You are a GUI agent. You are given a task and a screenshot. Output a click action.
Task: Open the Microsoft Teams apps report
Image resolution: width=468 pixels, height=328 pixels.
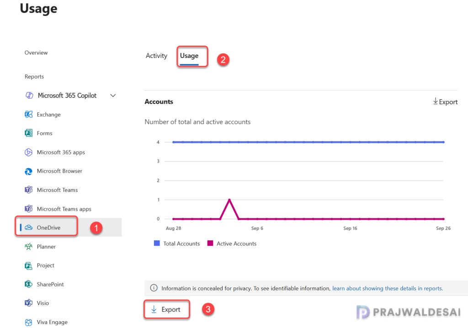(64, 209)
